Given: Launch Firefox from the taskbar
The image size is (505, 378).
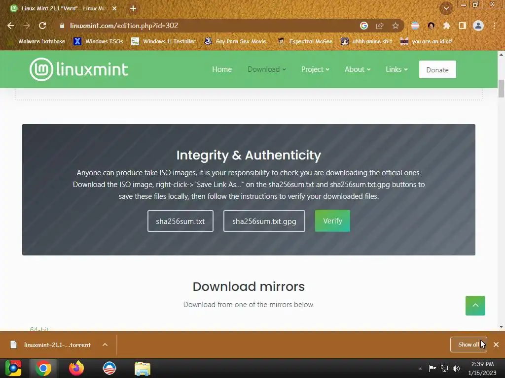Looking at the screenshot, I should pos(76,368).
